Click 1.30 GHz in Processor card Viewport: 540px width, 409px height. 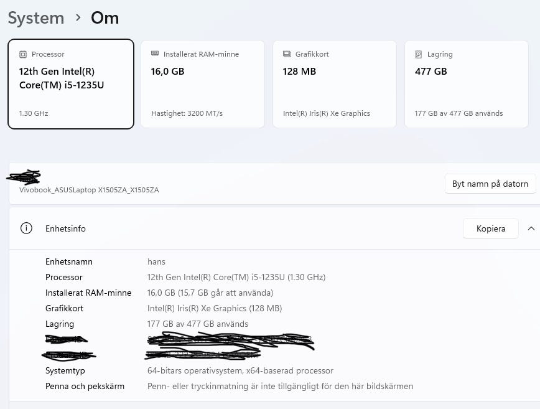(34, 113)
